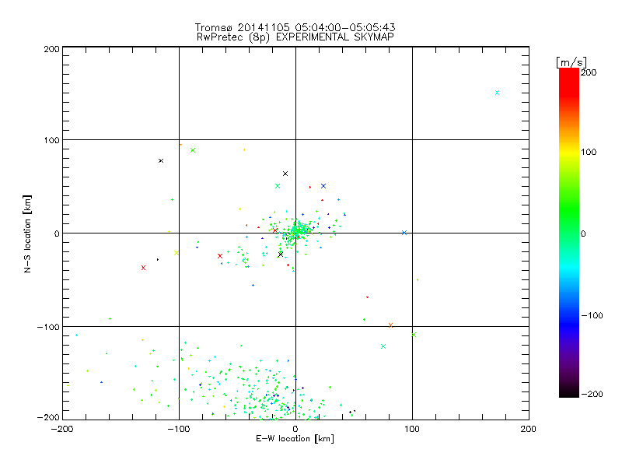Click the green X marker beside upper-left black X
The image size is (622, 467).
point(193,150)
